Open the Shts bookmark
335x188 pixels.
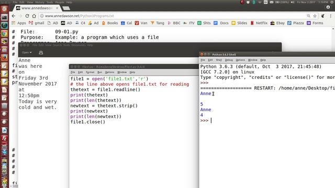tap(204, 23)
